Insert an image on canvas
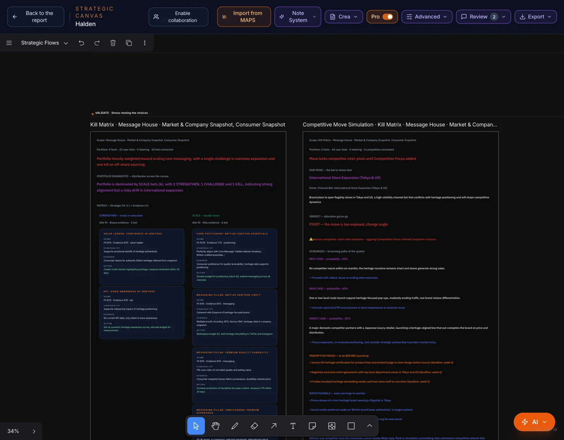Viewport: 564px width, 440px height. click(x=332, y=426)
